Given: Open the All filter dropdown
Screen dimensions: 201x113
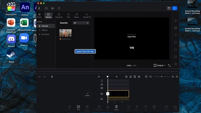Looking at the screenshot, I should [x=81, y=23].
